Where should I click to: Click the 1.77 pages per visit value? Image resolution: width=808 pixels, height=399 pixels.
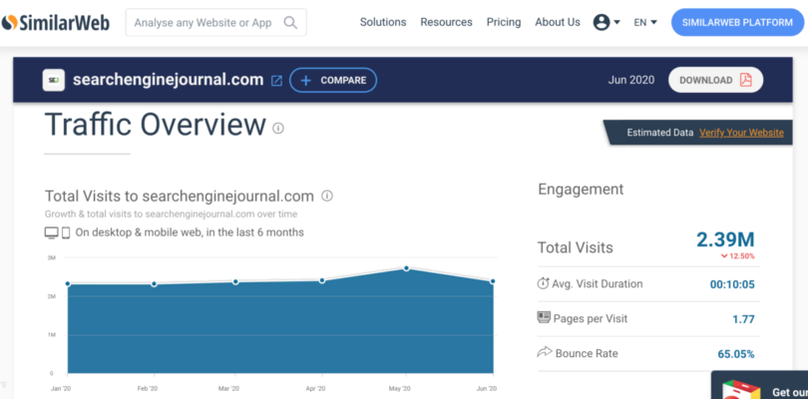click(x=743, y=319)
